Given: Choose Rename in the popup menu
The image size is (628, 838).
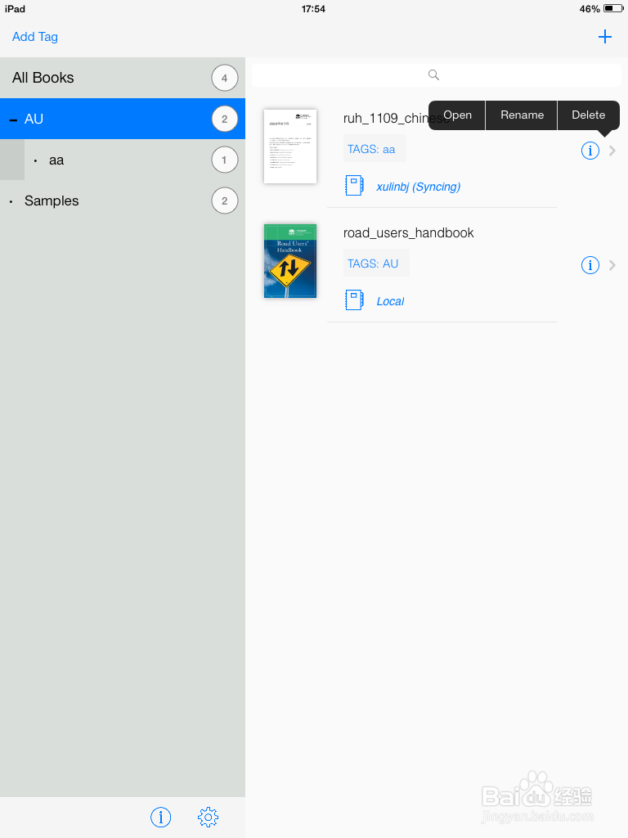Looking at the screenshot, I should pyautogui.click(x=522, y=115).
